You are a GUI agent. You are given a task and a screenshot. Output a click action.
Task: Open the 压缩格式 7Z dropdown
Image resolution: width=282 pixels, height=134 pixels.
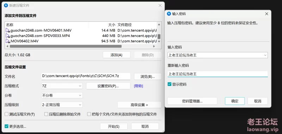[x=62, y=86]
